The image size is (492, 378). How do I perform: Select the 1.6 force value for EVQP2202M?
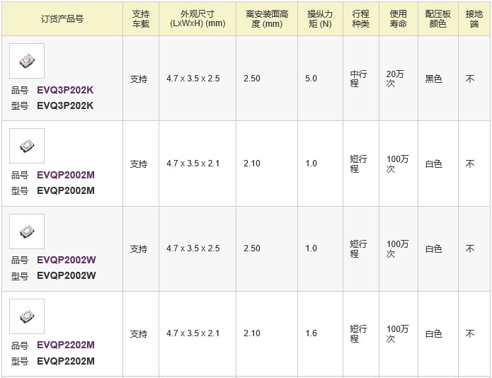pos(311,333)
